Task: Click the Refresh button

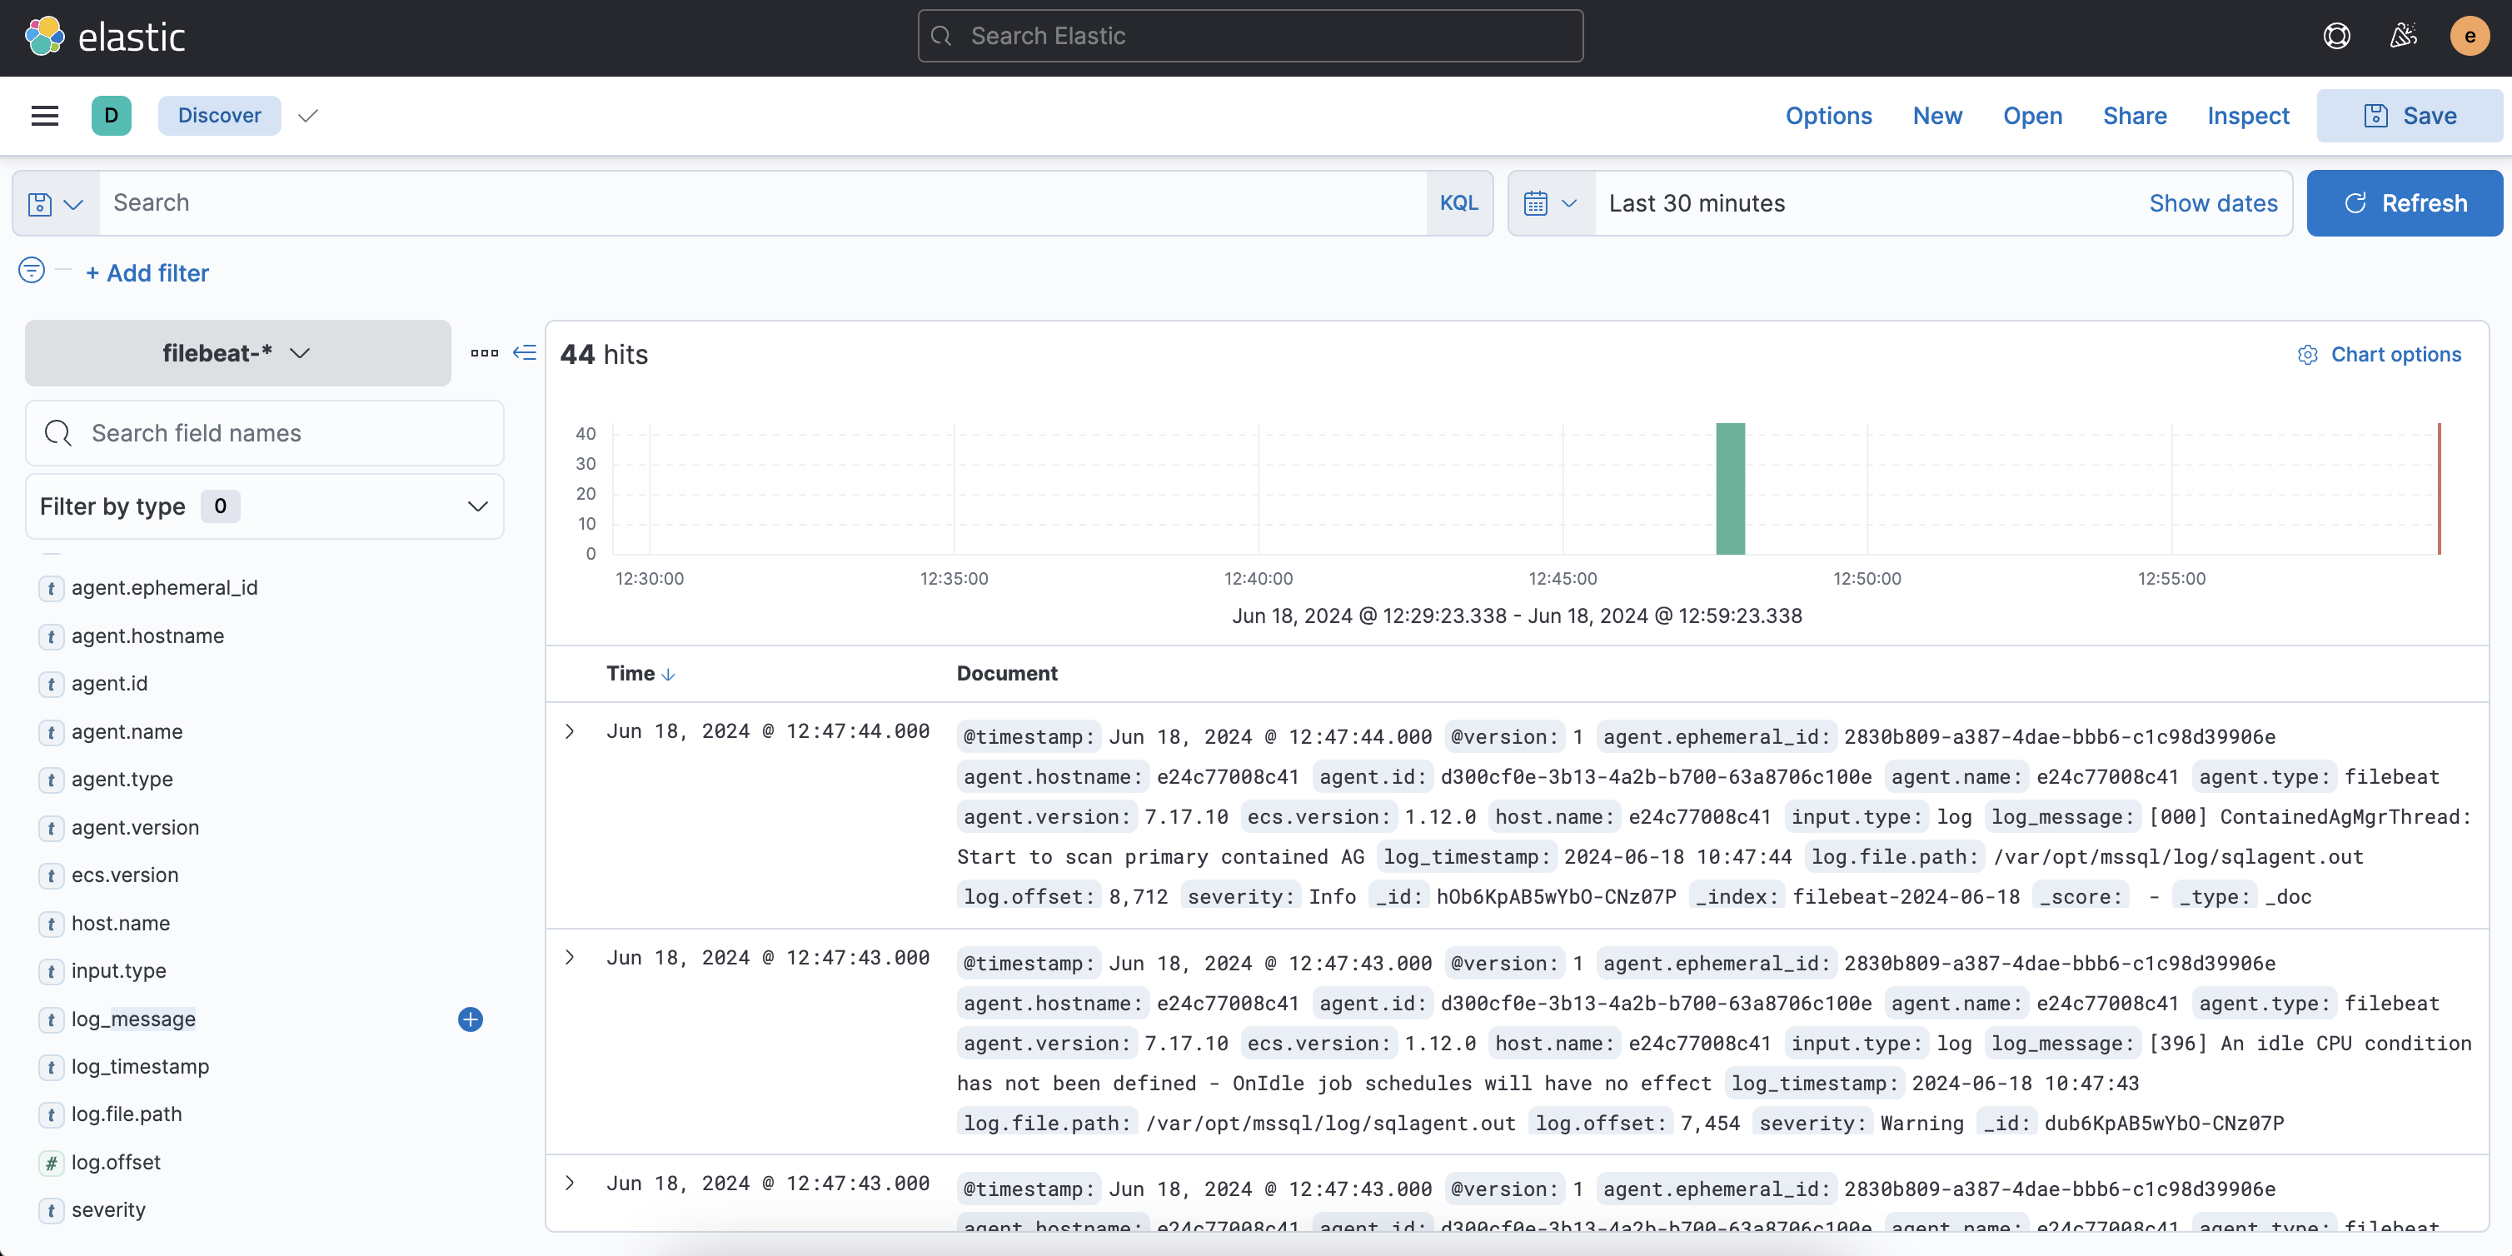Action: [x=2404, y=203]
